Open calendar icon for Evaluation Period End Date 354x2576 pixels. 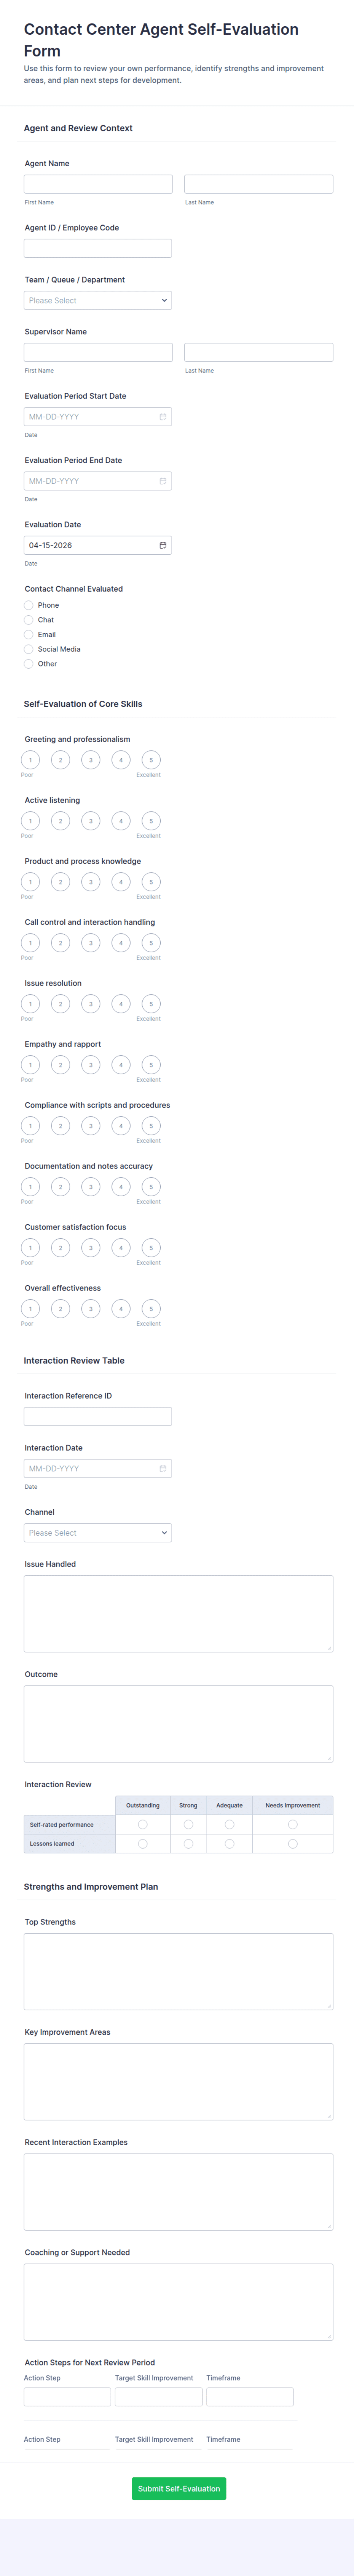[163, 481]
